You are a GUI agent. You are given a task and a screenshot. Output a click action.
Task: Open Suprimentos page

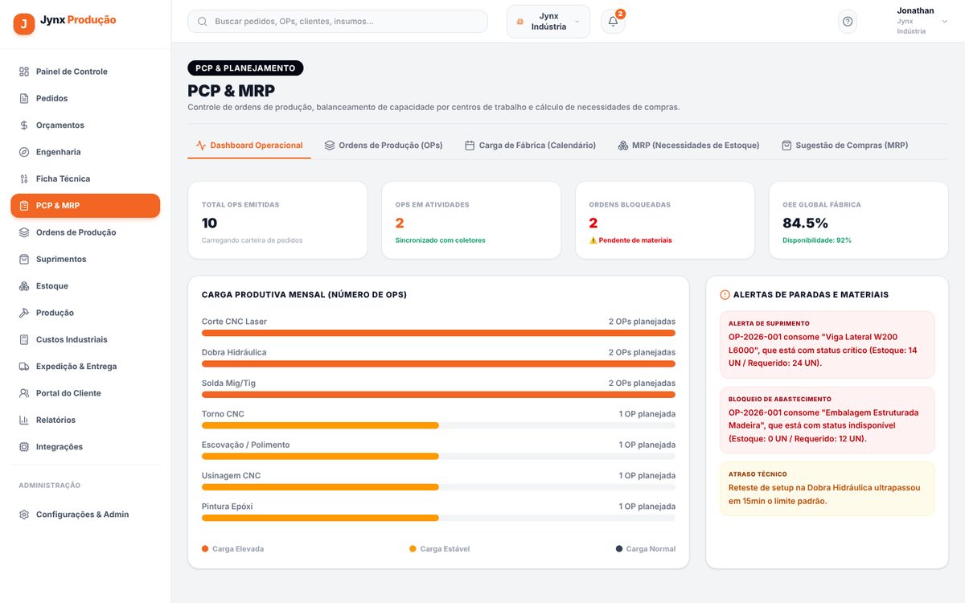pyautogui.click(x=85, y=259)
